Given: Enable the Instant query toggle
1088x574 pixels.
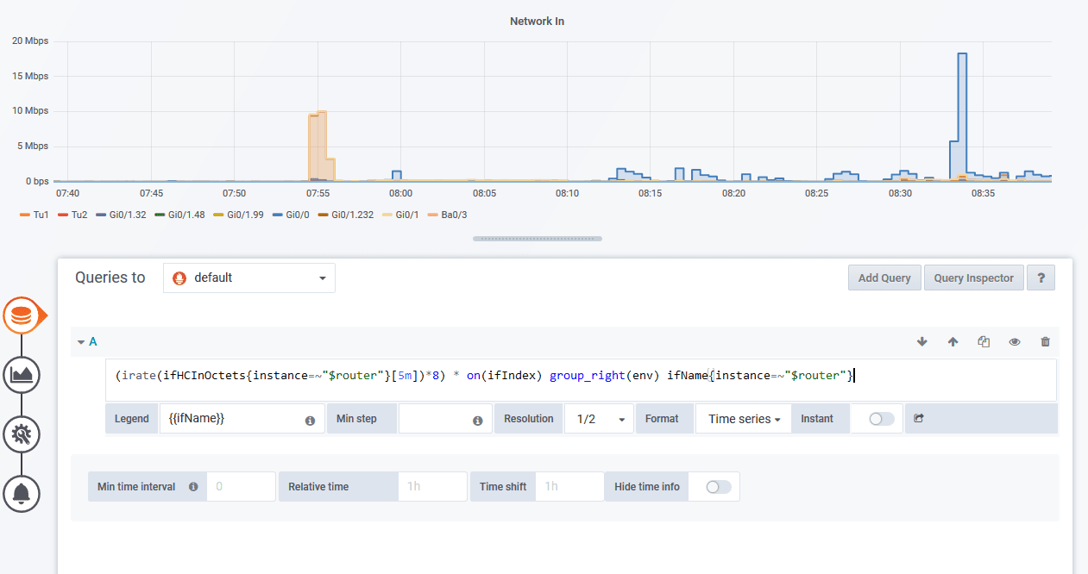Looking at the screenshot, I should point(877,418).
